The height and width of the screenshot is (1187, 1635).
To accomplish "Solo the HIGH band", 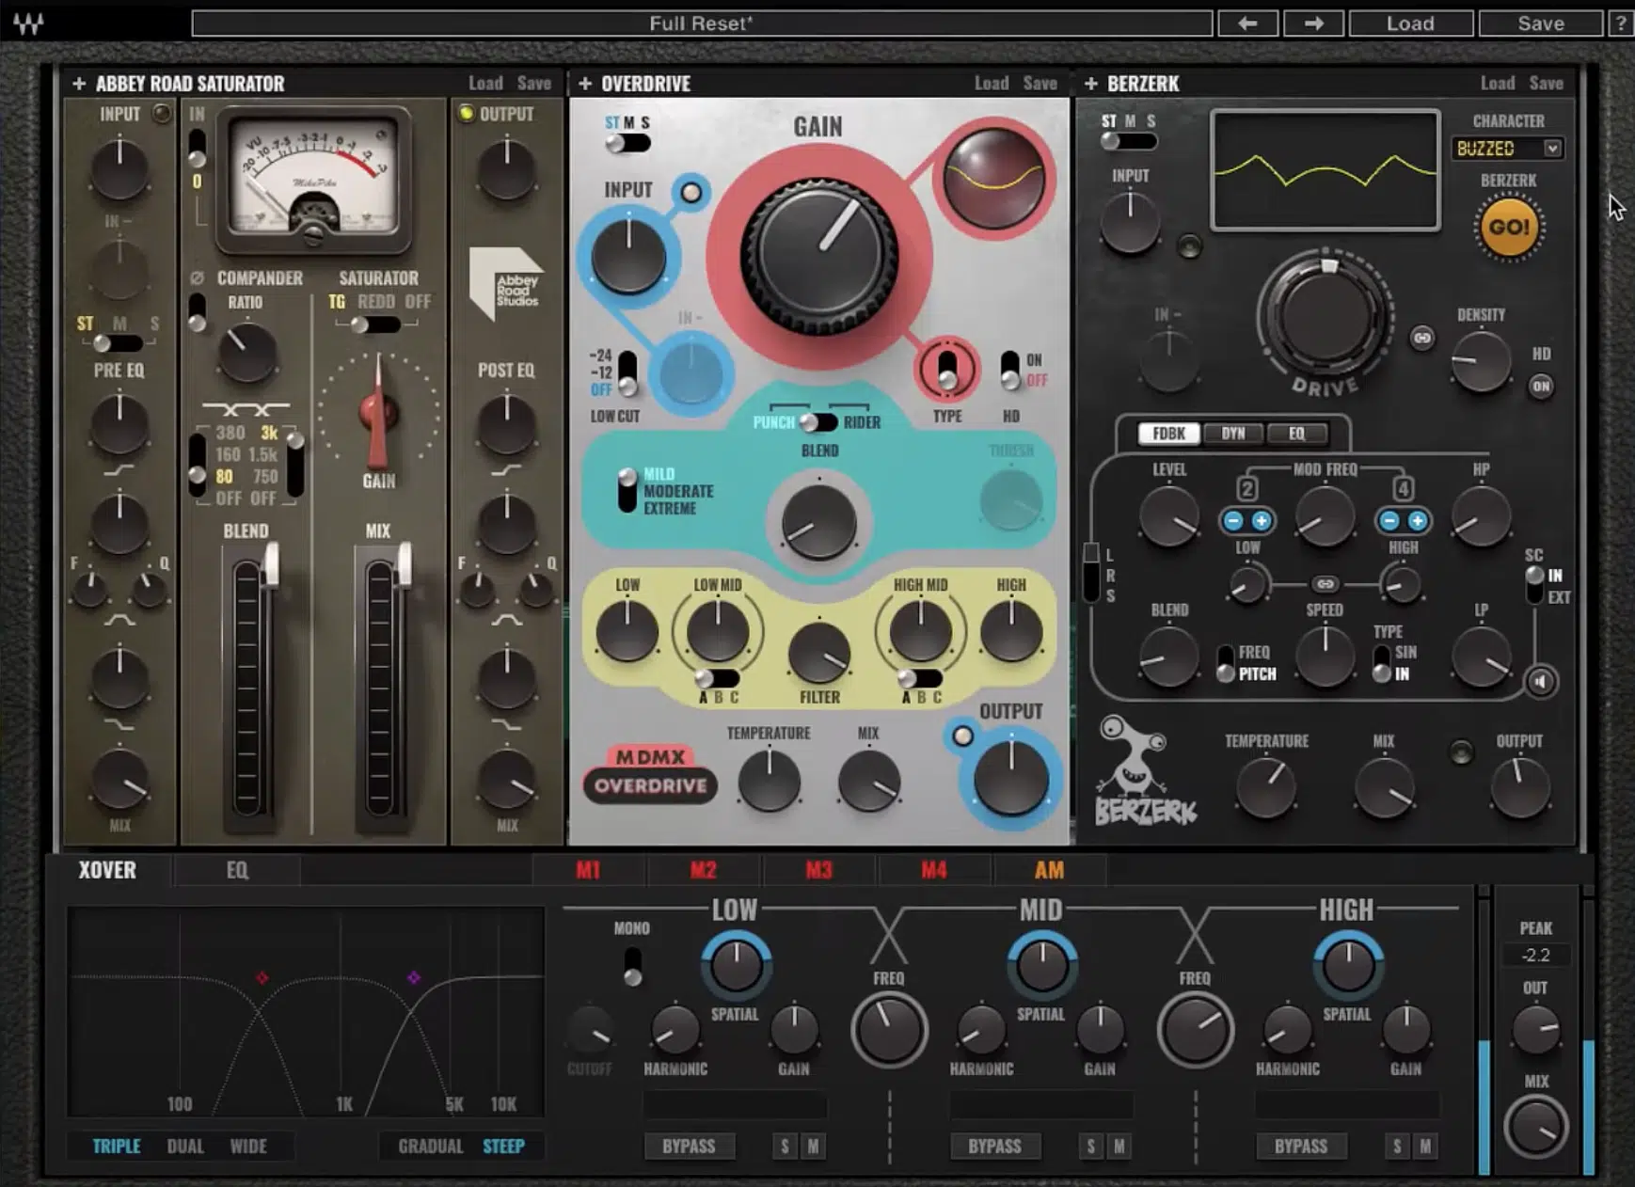I will (1397, 1146).
